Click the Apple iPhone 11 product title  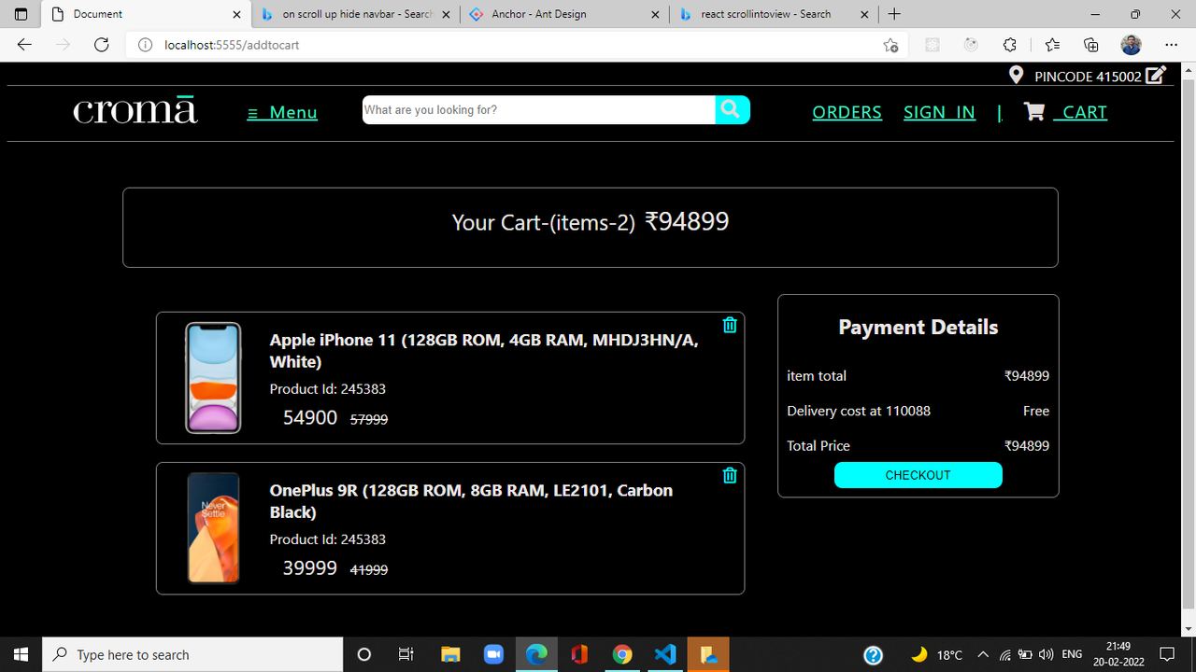[484, 351]
